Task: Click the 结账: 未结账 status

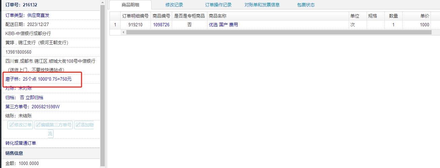Action: (x=19, y=116)
